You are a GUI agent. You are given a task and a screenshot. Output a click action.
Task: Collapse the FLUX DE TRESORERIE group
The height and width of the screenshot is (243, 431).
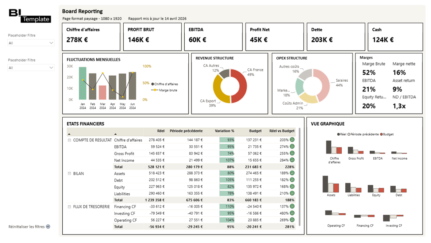tap(69, 207)
